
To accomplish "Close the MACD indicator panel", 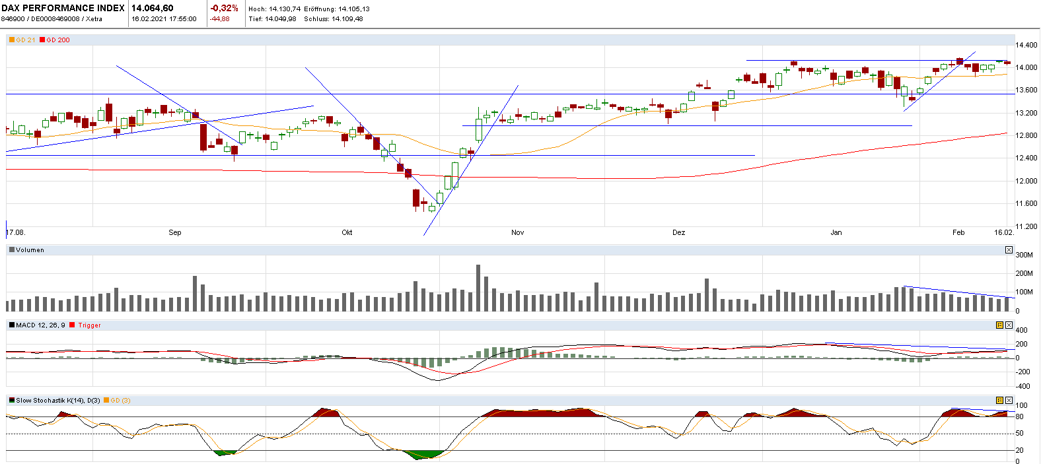I will pyautogui.click(x=1009, y=325).
